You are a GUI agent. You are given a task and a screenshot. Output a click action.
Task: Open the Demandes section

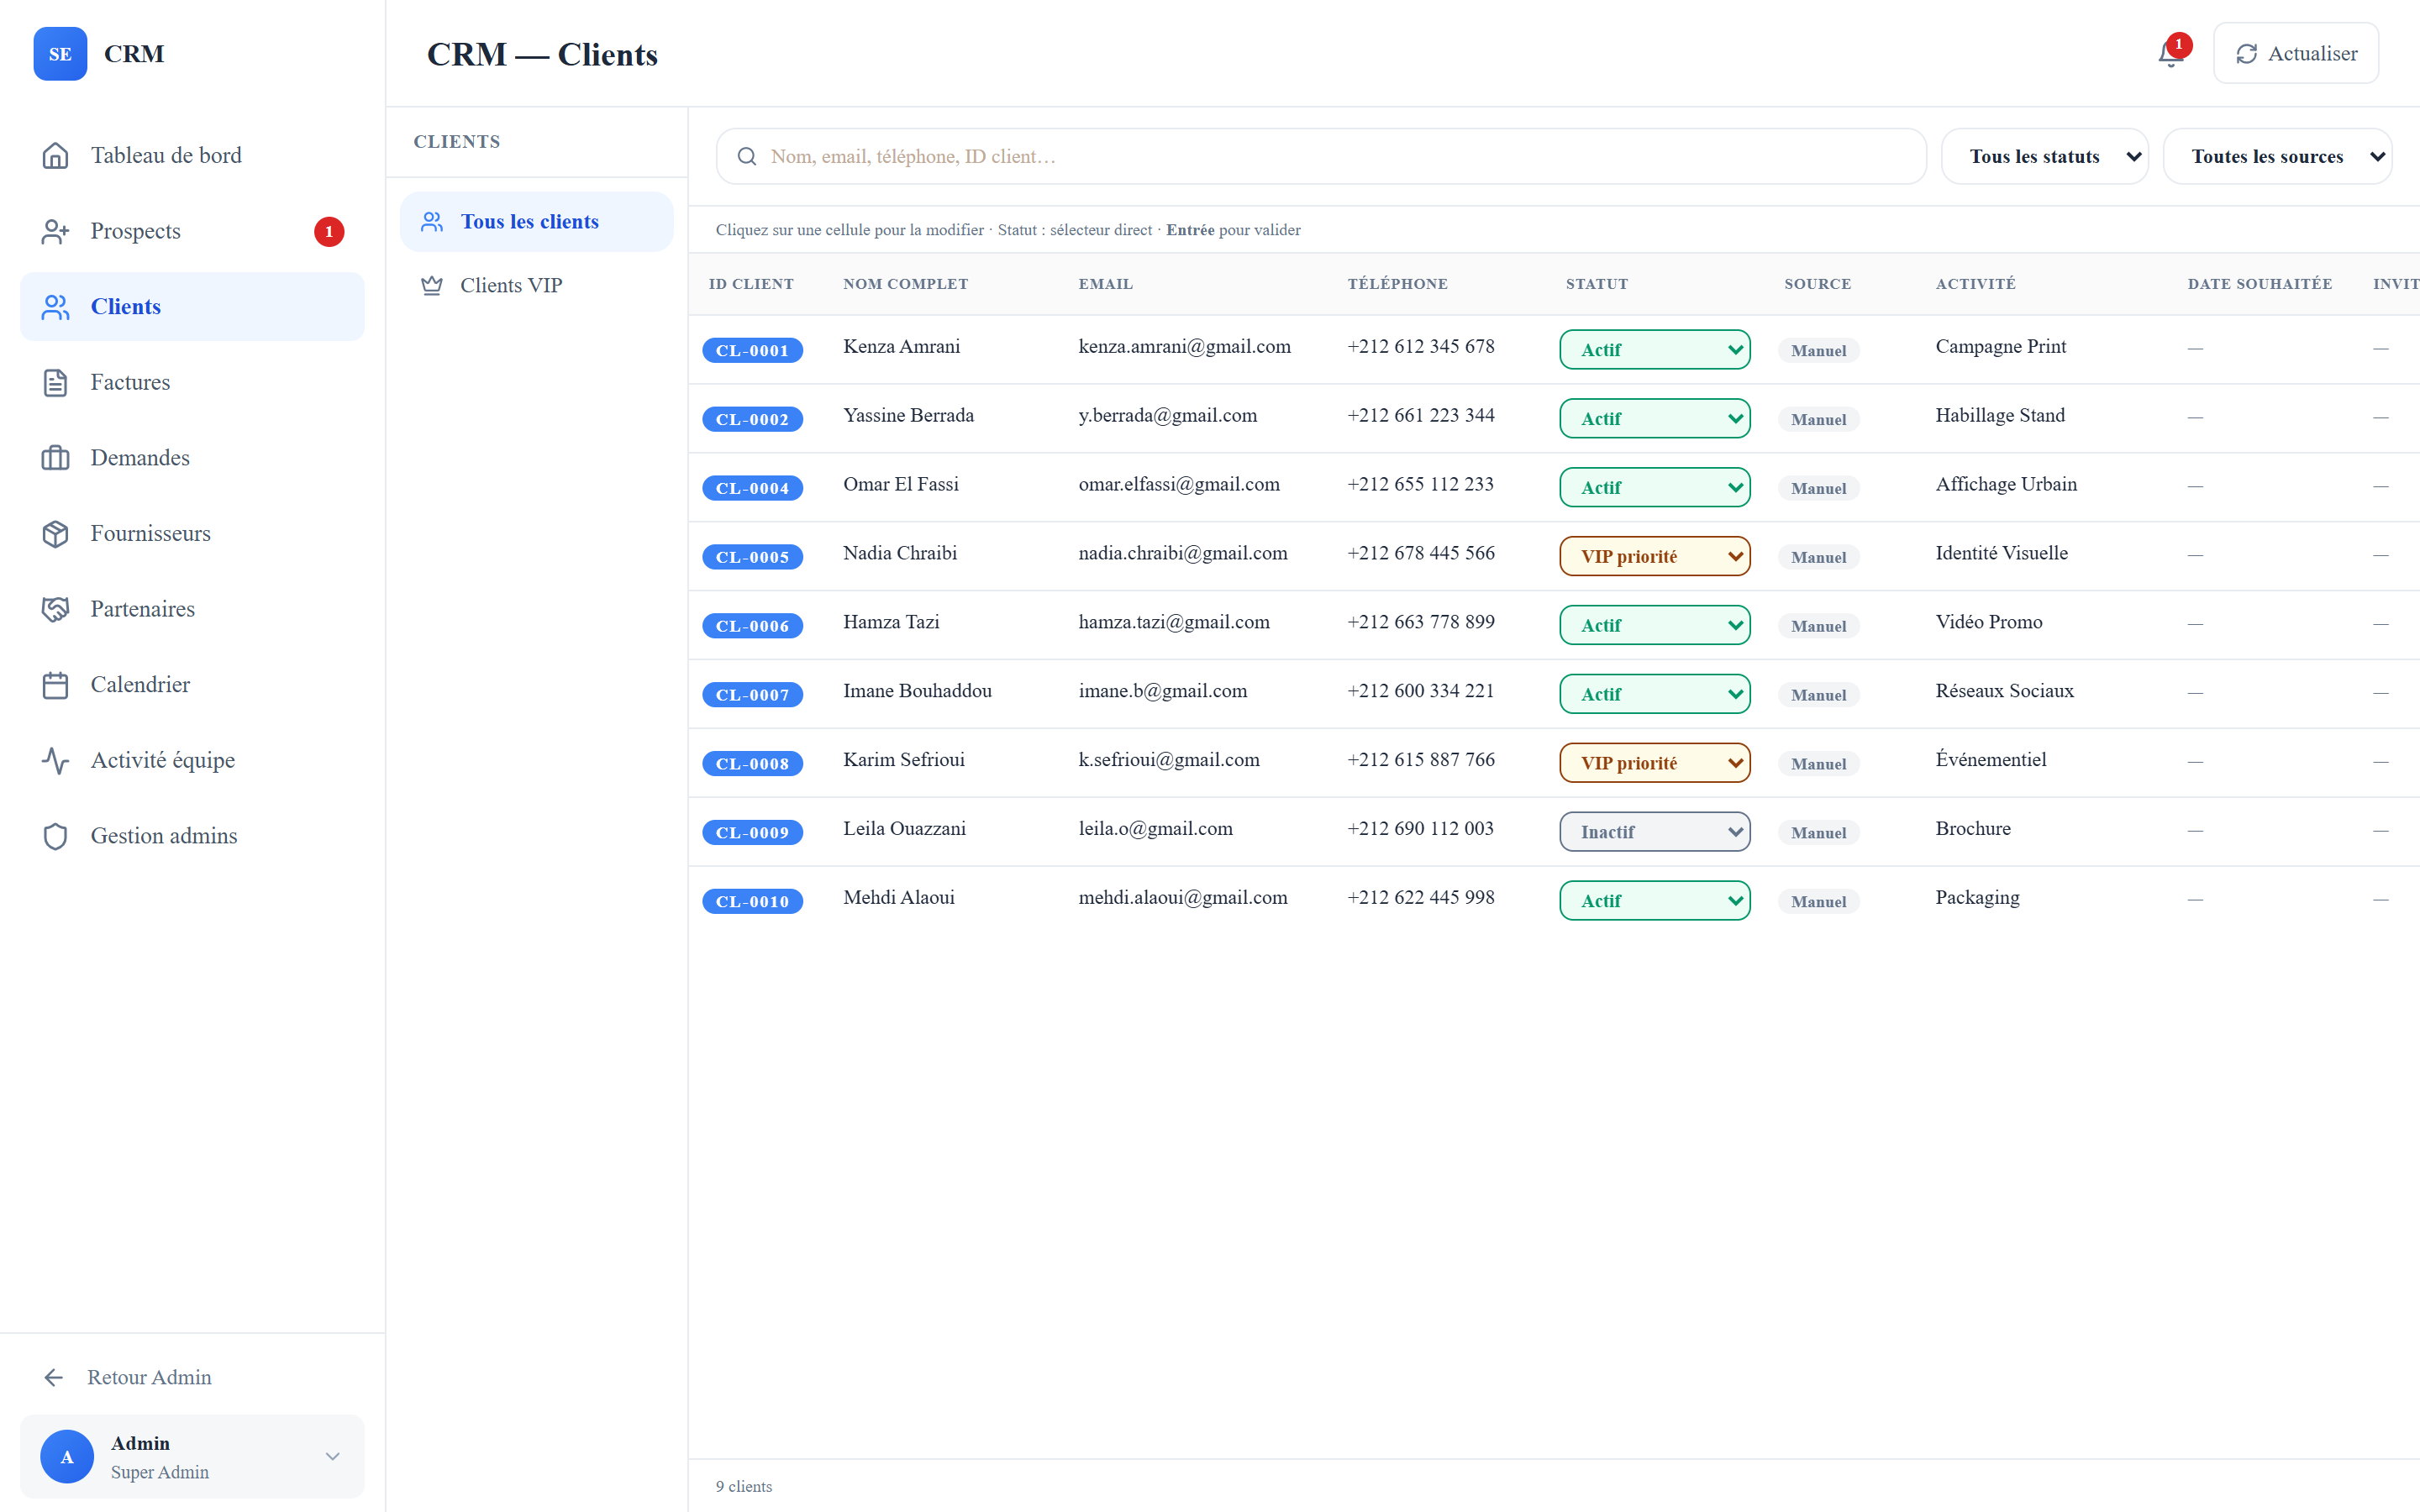coord(192,458)
